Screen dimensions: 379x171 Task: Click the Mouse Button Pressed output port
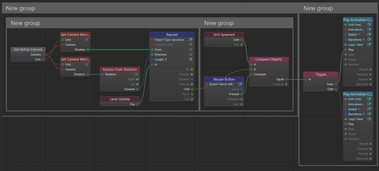click(241, 94)
